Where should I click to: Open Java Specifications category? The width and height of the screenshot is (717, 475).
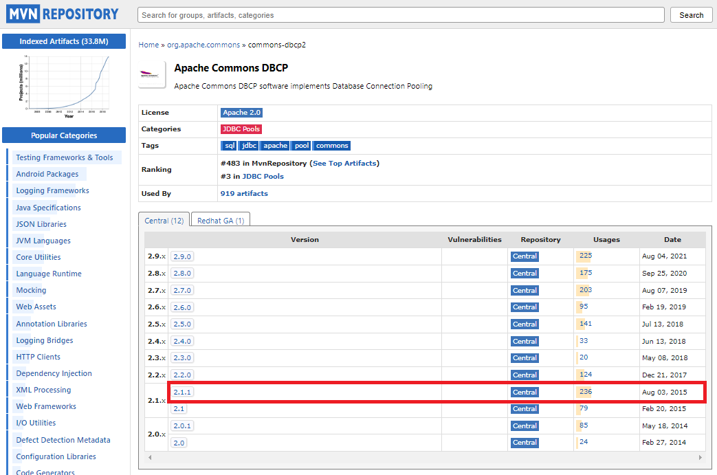49,208
